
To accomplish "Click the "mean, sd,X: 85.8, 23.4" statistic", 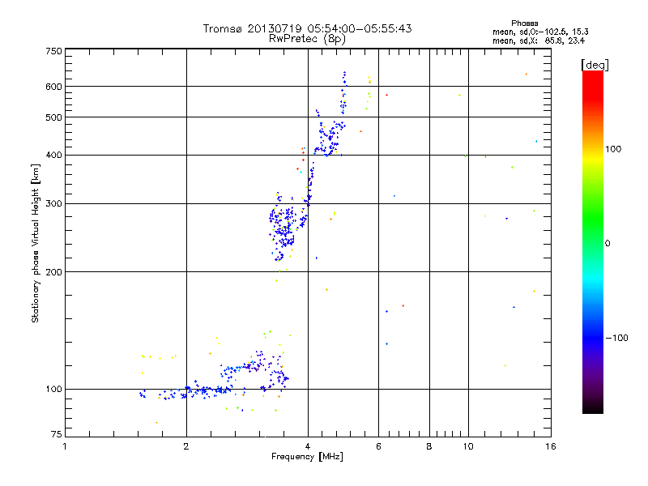I will (x=539, y=40).
